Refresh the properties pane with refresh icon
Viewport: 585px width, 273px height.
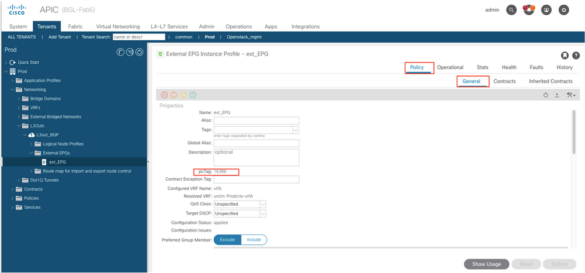tap(545, 95)
